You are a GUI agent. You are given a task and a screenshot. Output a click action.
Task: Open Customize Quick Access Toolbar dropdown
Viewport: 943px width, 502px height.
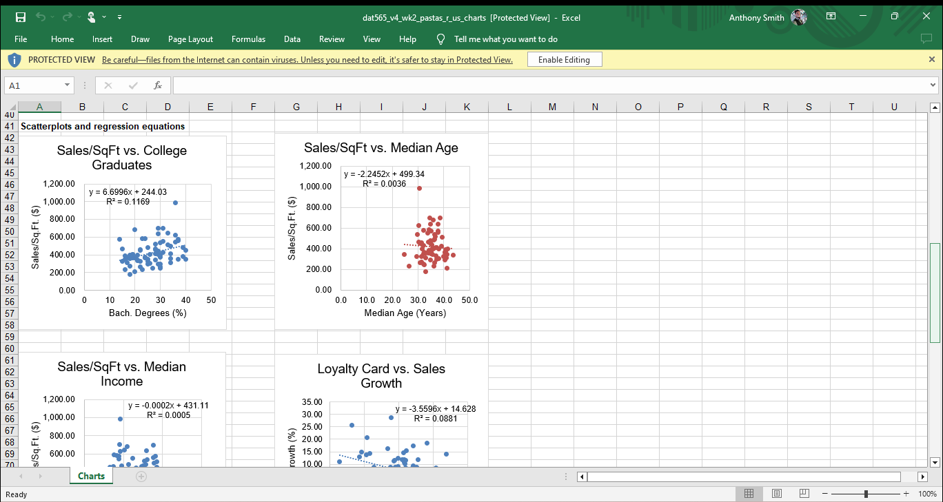coord(120,17)
